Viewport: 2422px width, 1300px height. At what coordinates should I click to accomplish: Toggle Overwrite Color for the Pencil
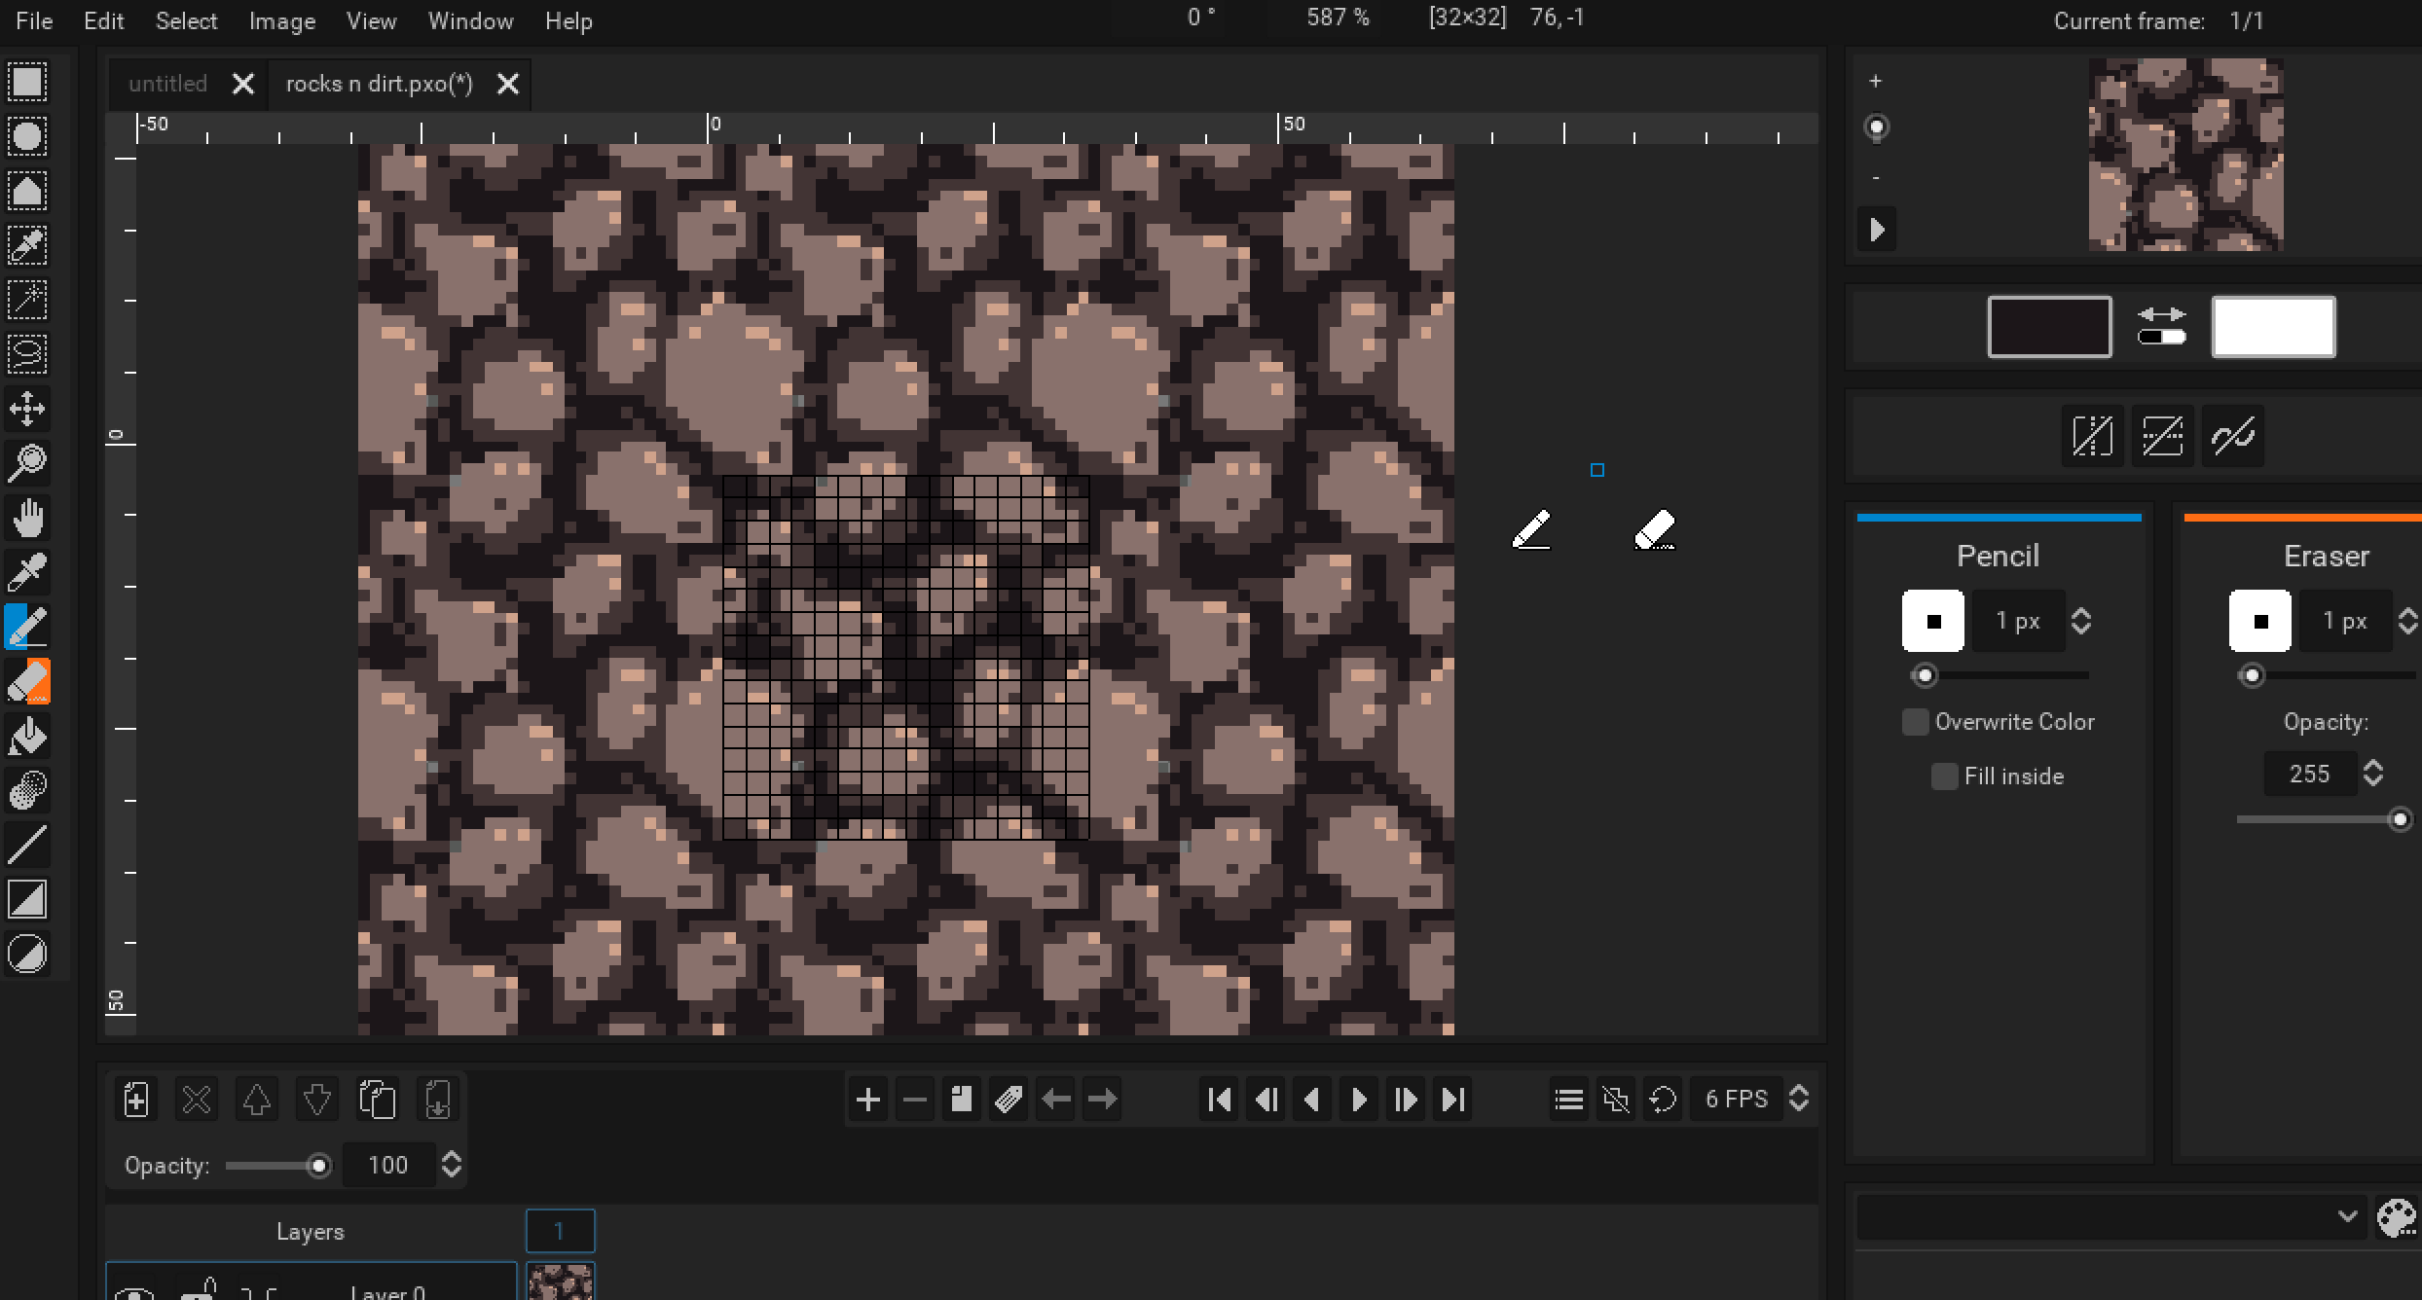point(1915,721)
